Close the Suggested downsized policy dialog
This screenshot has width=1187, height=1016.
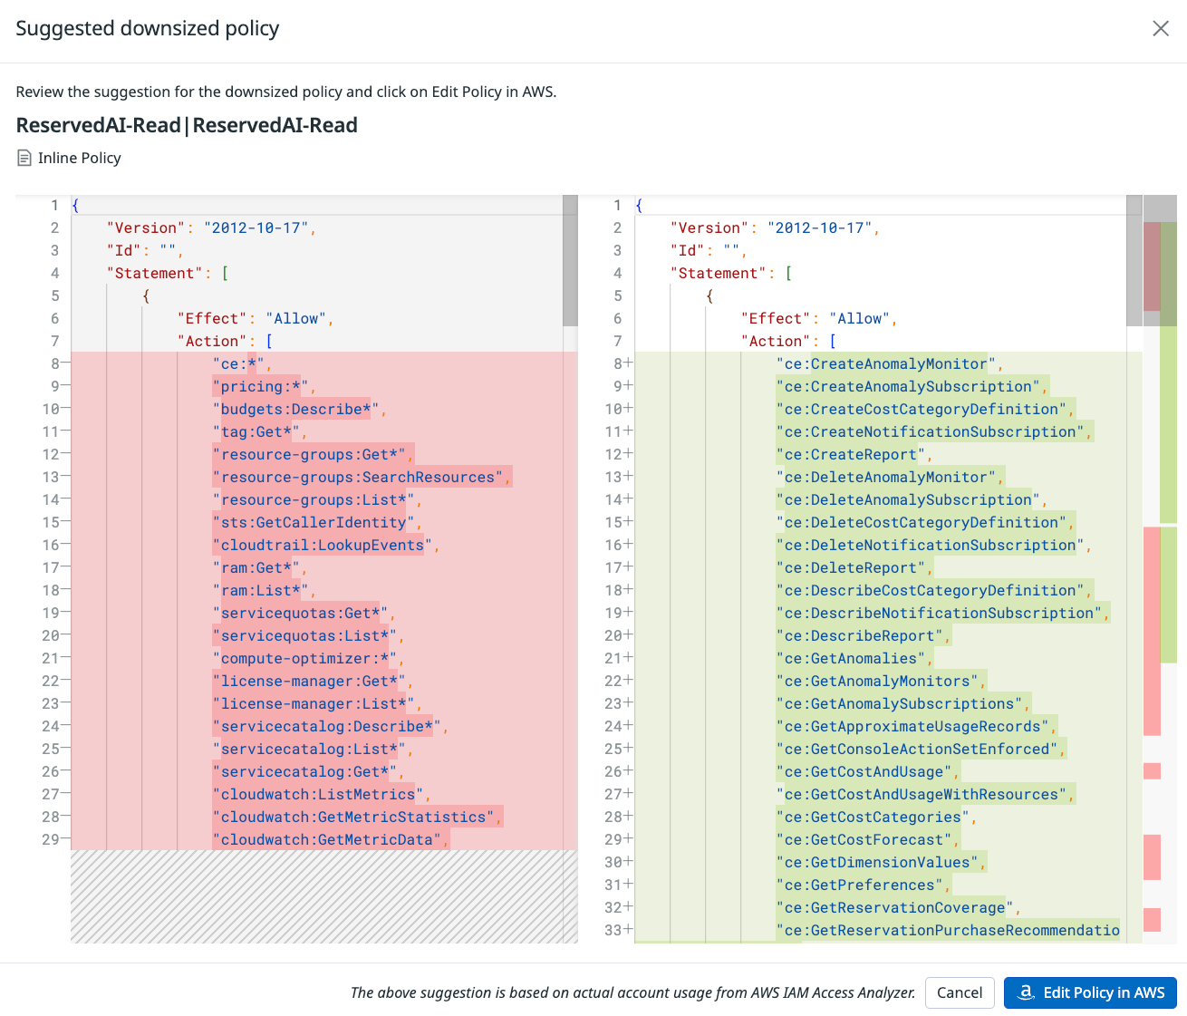tap(1161, 28)
